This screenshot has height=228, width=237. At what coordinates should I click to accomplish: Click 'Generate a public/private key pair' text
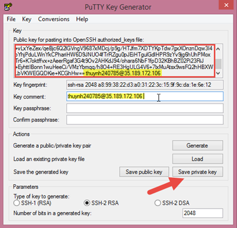pyautogui.click(x=52, y=146)
